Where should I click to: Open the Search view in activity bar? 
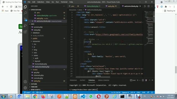pos(25,13)
